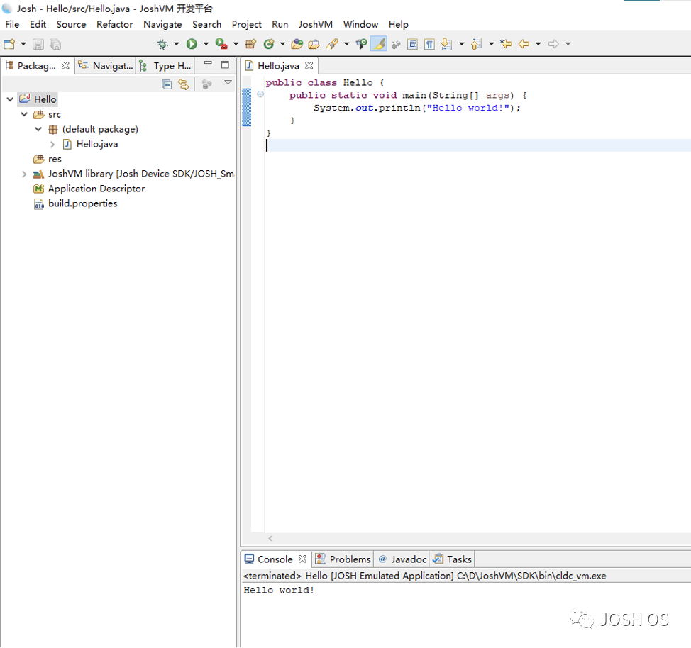Open the Back history dropdown arrow

pos(538,44)
